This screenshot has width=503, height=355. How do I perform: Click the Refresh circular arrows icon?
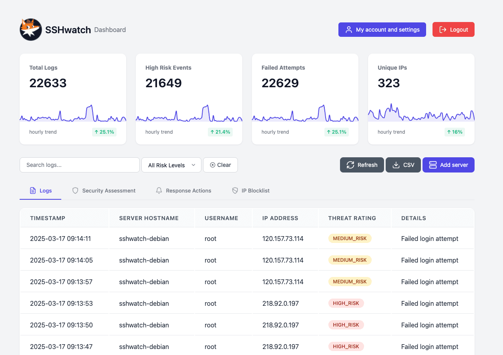pyautogui.click(x=350, y=165)
